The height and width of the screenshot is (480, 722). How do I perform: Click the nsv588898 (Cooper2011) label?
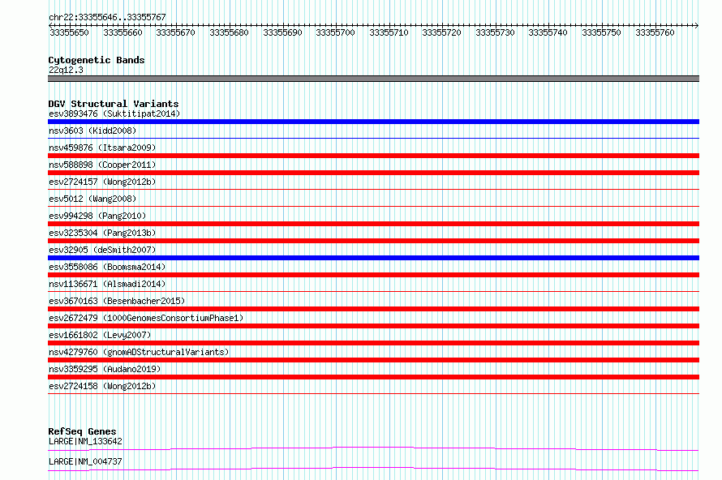pyautogui.click(x=102, y=165)
